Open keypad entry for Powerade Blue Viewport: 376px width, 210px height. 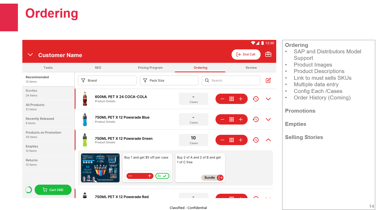pos(232,119)
